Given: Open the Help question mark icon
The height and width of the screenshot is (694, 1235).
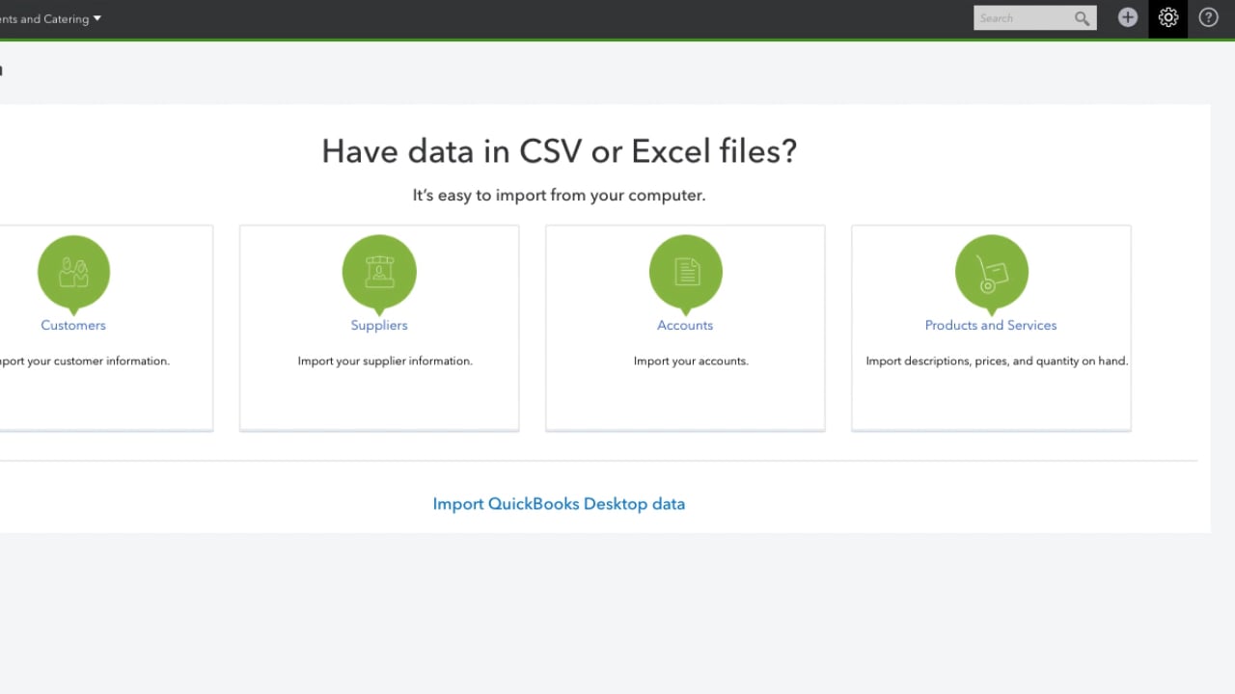Looking at the screenshot, I should pyautogui.click(x=1208, y=18).
